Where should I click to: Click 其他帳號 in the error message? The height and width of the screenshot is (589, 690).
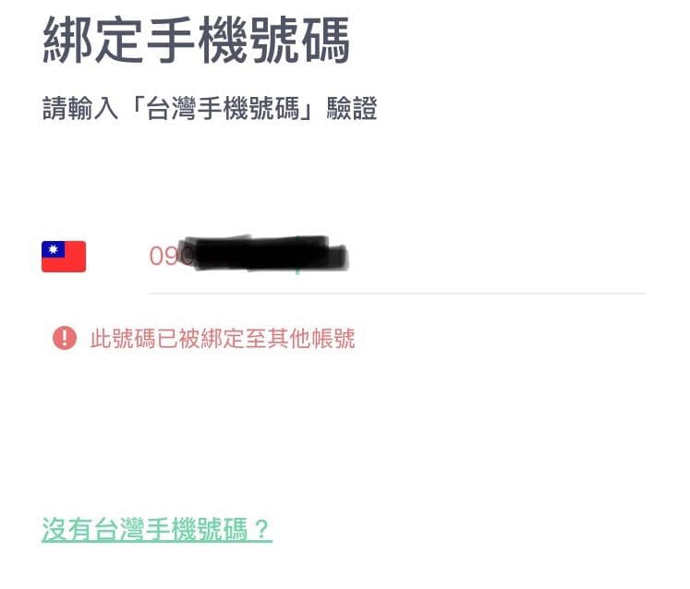click(310, 338)
